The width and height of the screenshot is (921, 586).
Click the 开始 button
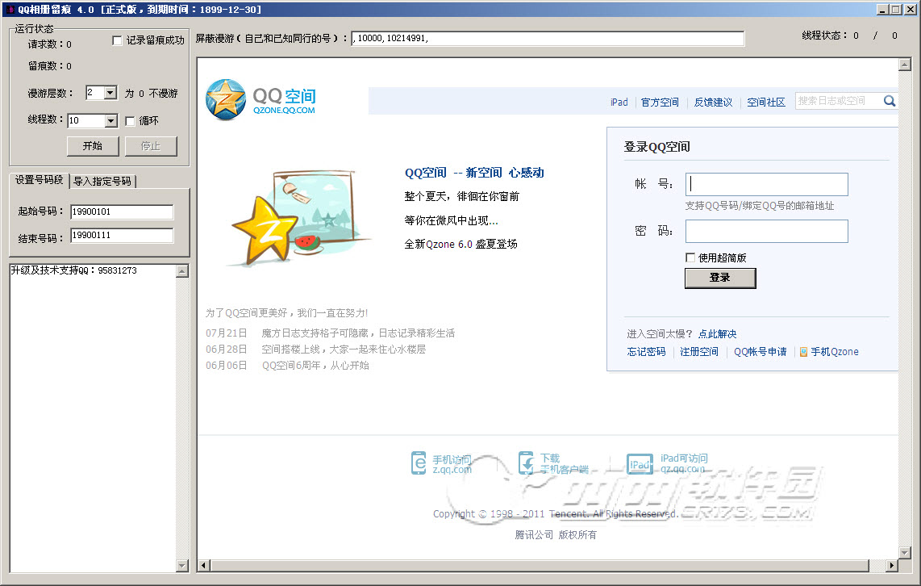(93, 146)
